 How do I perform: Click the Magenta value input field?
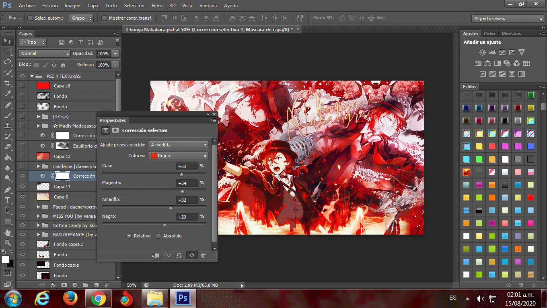(x=187, y=183)
